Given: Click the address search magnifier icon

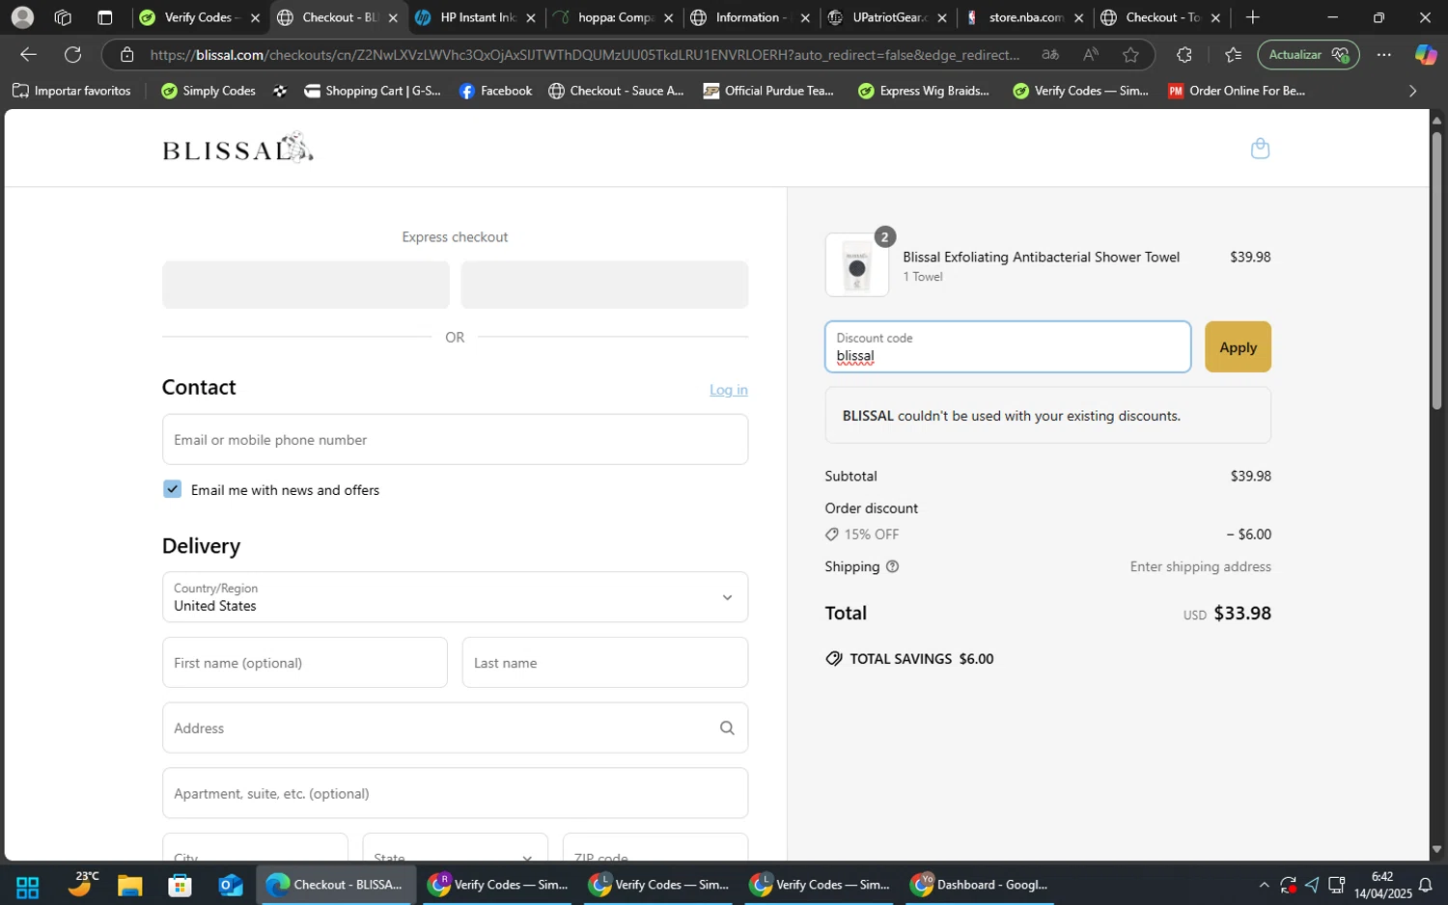Looking at the screenshot, I should point(727,728).
